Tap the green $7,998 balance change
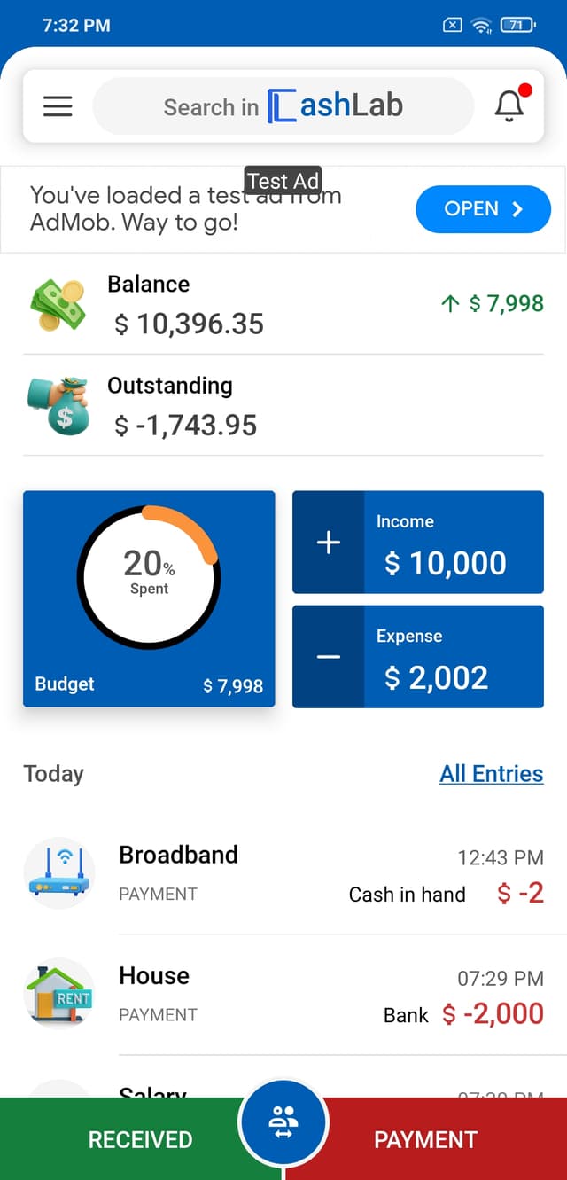567x1180 pixels. 493,304
